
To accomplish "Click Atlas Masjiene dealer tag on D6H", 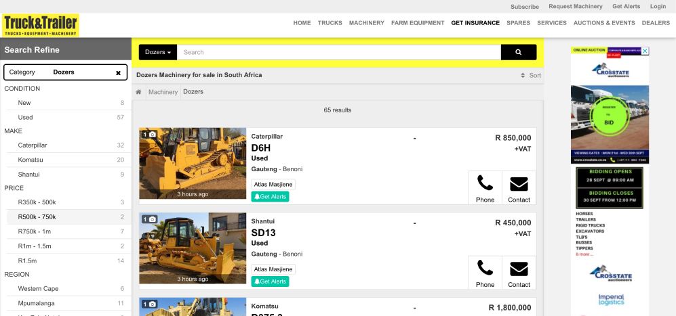I will 273,184.
